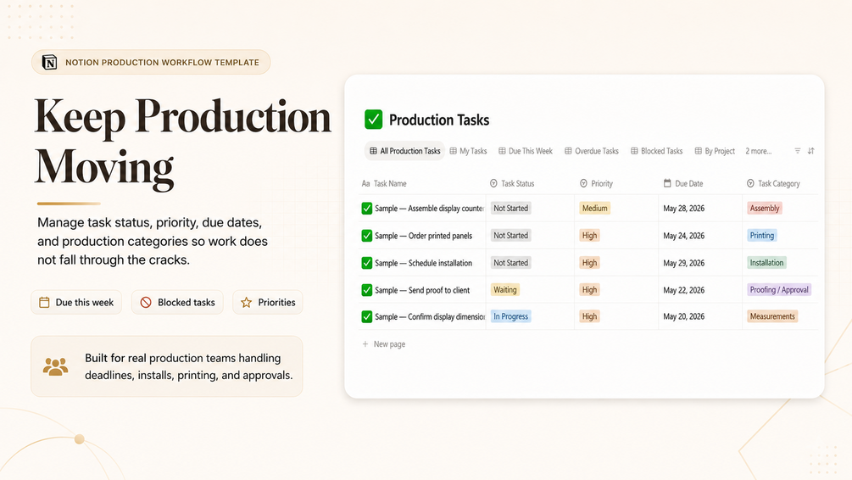Click the Blocked tasks pill button
This screenshot has height=480, width=852.
177,302
